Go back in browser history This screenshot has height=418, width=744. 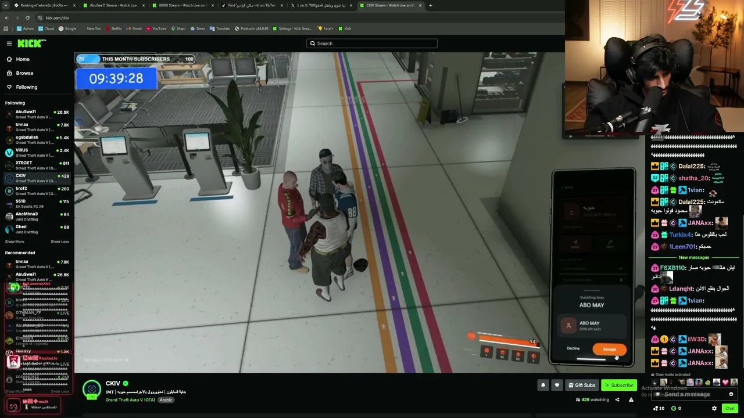[x=6, y=18]
